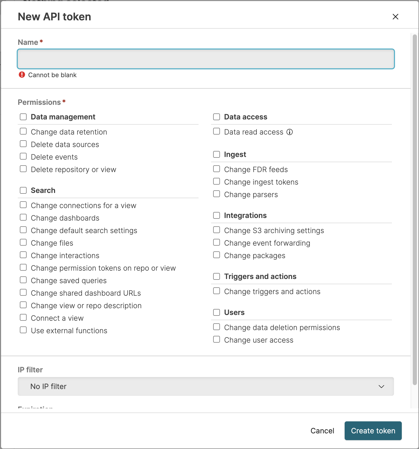Select Change user access checkbox

(217, 339)
